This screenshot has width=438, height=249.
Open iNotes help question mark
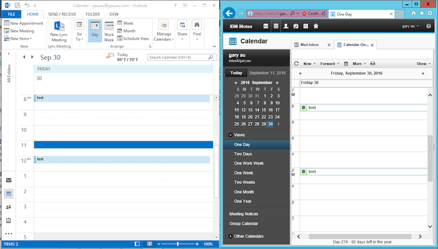click(x=429, y=26)
